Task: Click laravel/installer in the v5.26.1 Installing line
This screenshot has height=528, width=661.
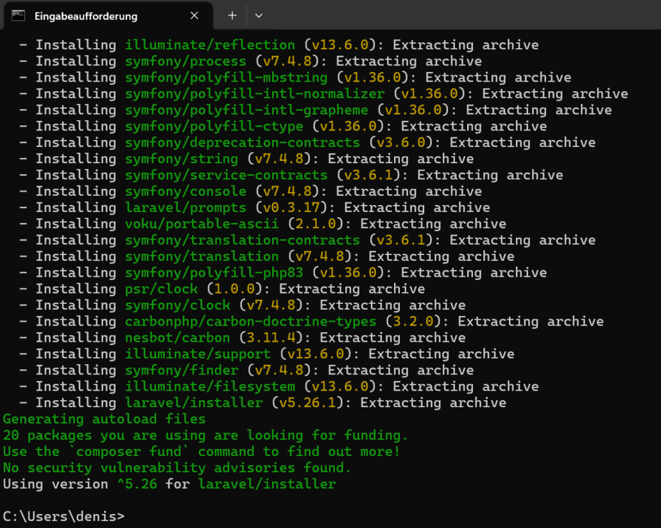Action: 194,402
